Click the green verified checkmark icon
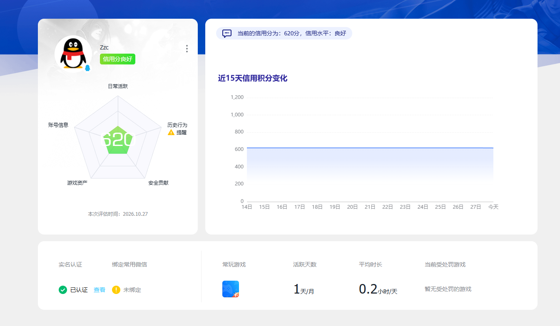Viewport: 560px width, 326px height. point(63,290)
